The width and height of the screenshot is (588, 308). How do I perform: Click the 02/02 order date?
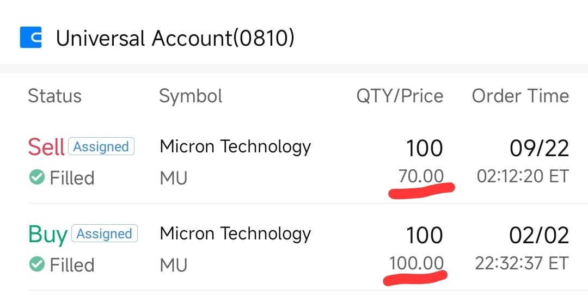tap(539, 236)
